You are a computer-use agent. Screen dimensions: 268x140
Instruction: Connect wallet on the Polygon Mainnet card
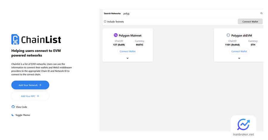[127, 51]
